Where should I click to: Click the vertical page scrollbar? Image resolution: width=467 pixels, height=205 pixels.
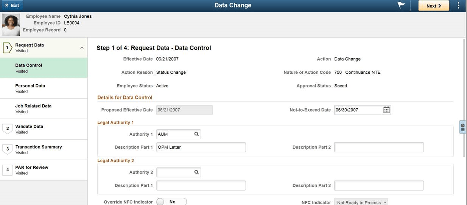(464, 98)
